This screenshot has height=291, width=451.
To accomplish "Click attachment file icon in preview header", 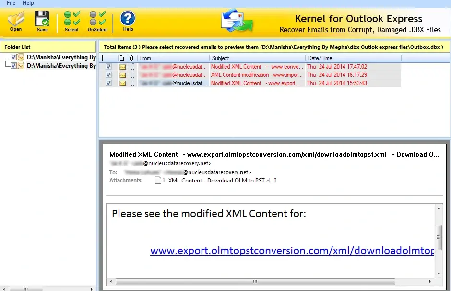I will point(158,181).
